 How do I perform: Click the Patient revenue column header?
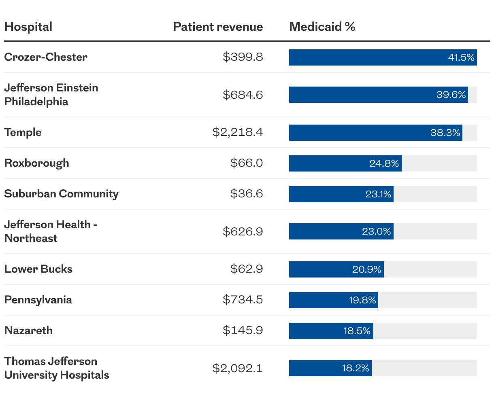218,27
